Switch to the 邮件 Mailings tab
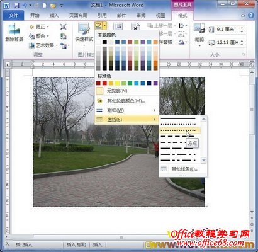The image size is (258, 252). click(x=121, y=15)
